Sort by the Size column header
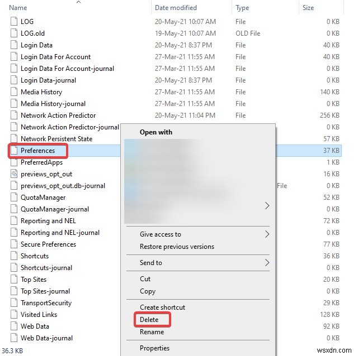The width and height of the screenshot is (358, 356). pos(308,8)
